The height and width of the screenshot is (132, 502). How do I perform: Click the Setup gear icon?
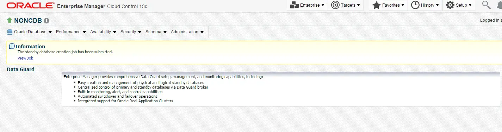click(450, 5)
